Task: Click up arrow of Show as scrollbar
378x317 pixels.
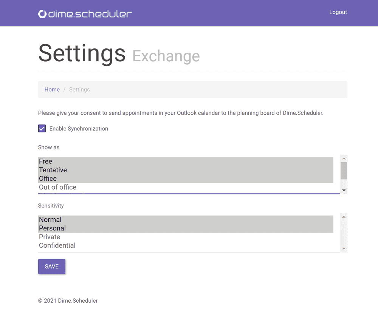Action: pyautogui.click(x=344, y=158)
